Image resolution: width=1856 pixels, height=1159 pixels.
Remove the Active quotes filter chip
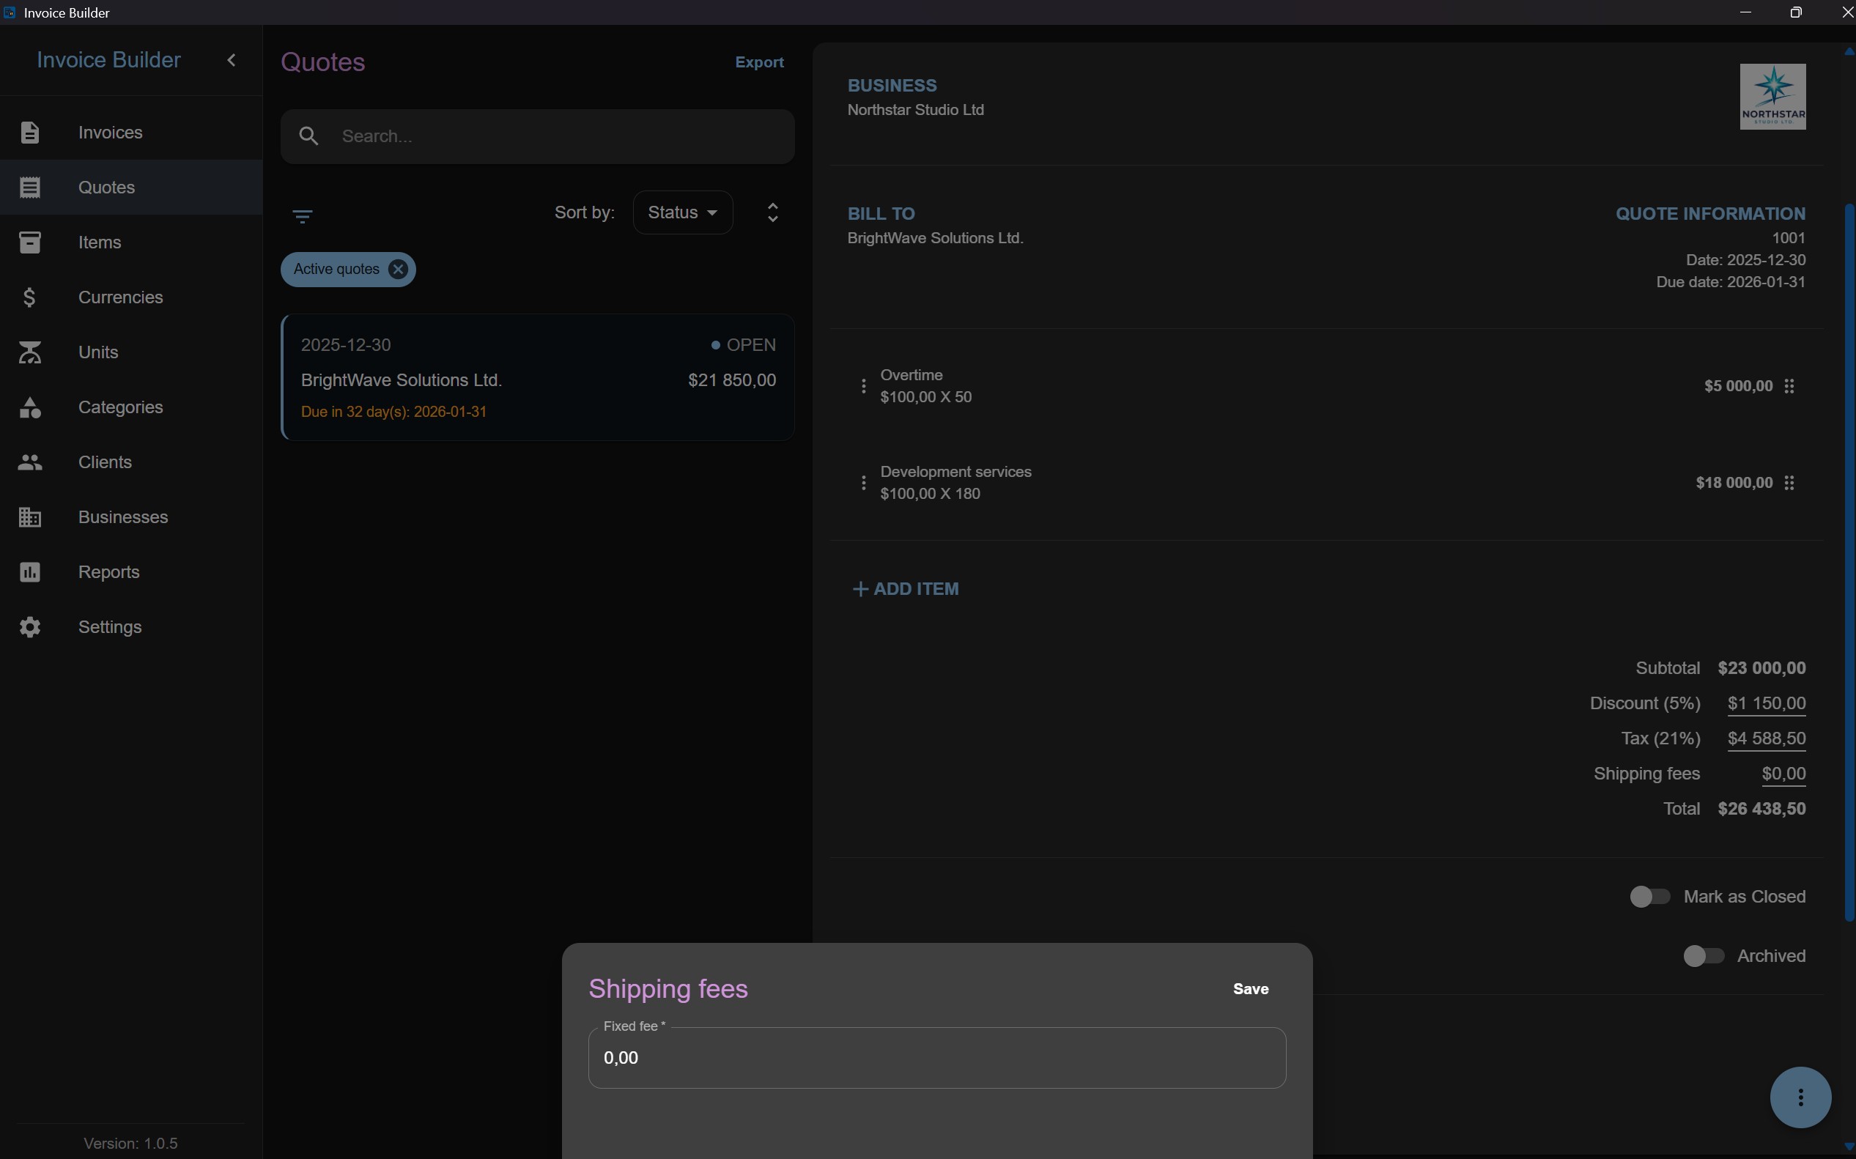pyautogui.click(x=397, y=269)
